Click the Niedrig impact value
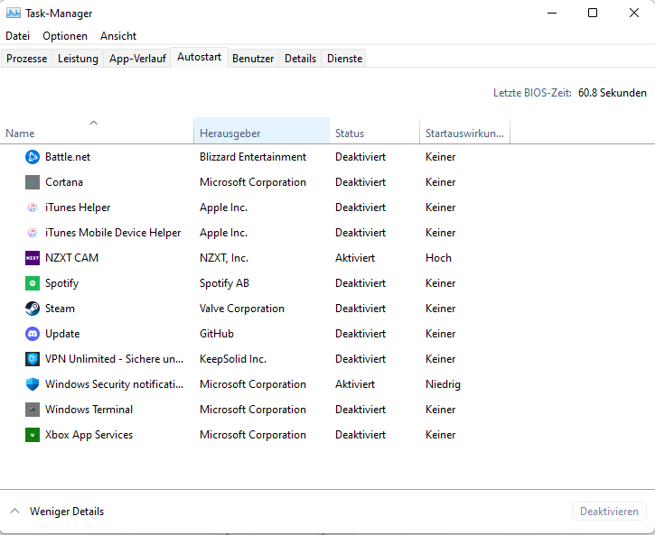The width and height of the screenshot is (655, 535). pyautogui.click(x=443, y=384)
